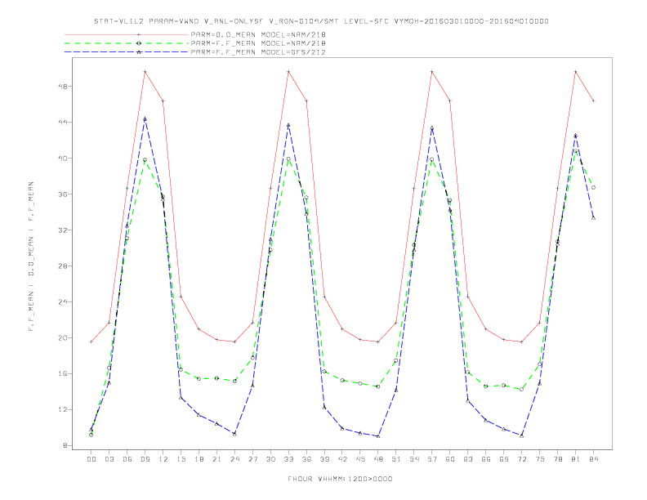
Task: Click x-axis forecast hour label 33
Action: click(x=288, y=459)
